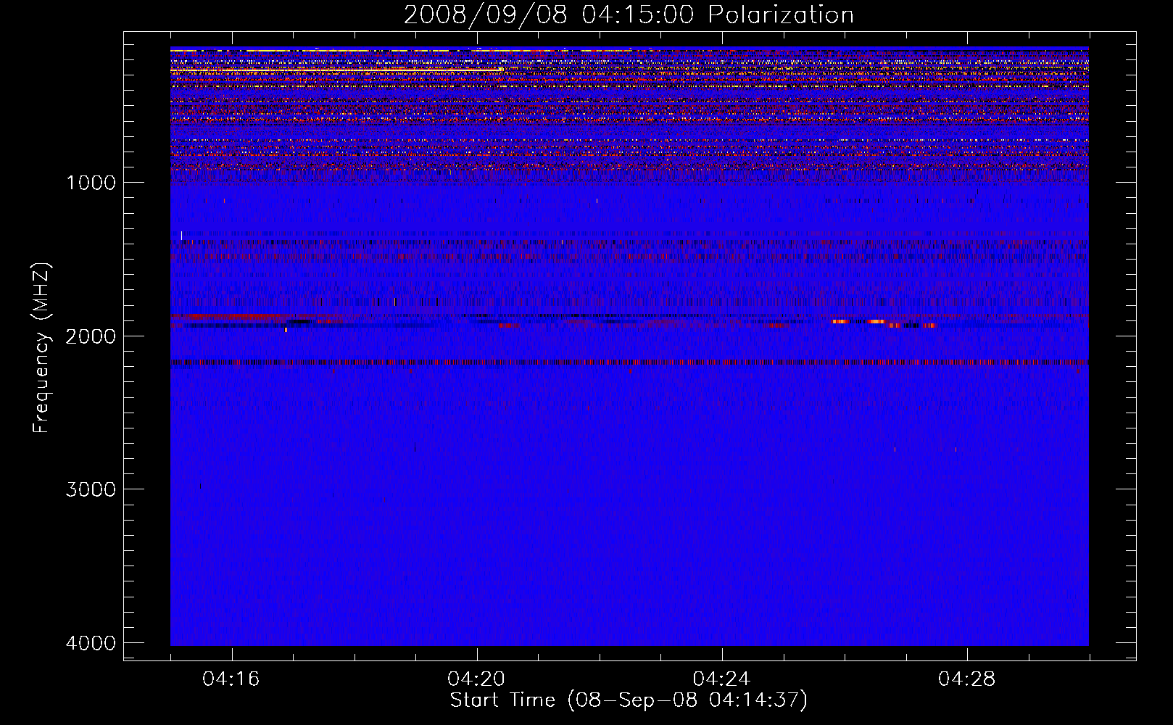Screen dimensions: 1173x725
Task: Click the plot title '2008/09/08 04:15:00 Polarization'
Action: (629, 14)
